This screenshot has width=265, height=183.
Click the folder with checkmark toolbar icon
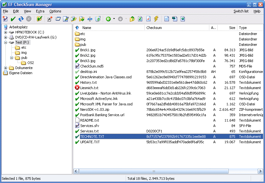point(39,19)
